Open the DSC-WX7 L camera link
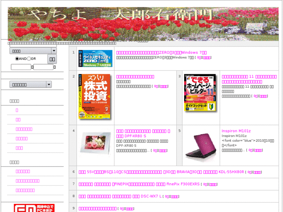 120,196
